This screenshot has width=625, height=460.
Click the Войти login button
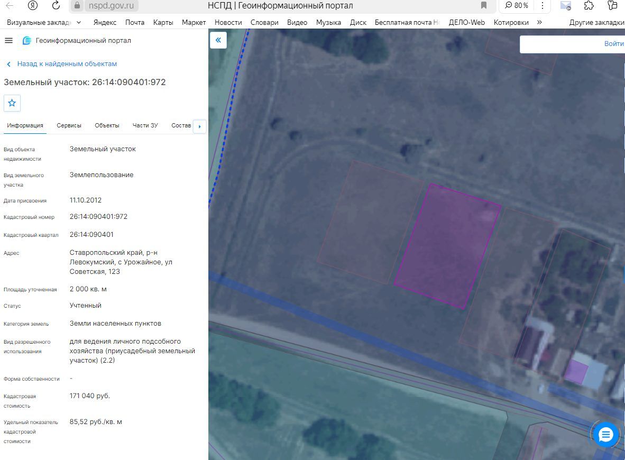tap(614, 43)
